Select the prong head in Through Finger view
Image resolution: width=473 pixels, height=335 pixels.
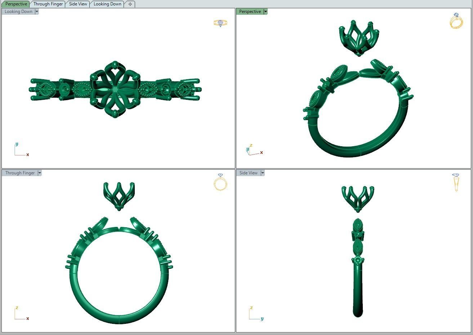coord(119,196)
